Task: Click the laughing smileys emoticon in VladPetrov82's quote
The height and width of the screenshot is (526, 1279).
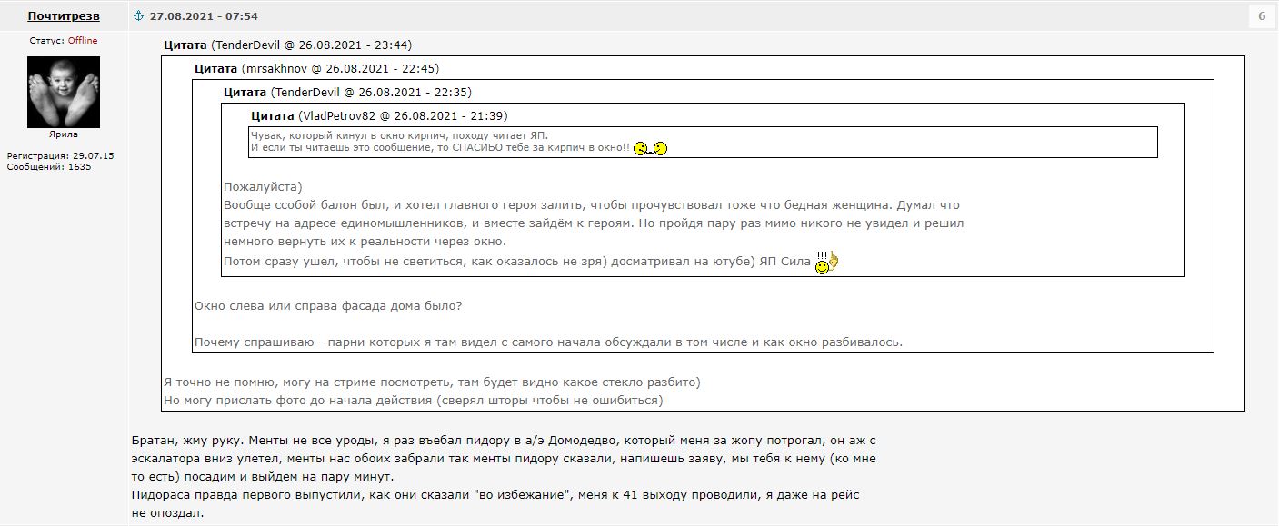Action: pos(651,148)
